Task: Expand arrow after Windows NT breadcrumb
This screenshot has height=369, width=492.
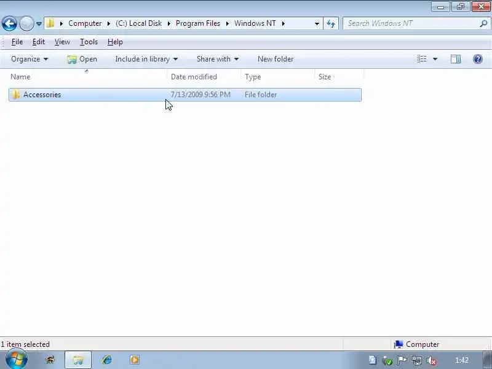Action: [x=283, y=23]
